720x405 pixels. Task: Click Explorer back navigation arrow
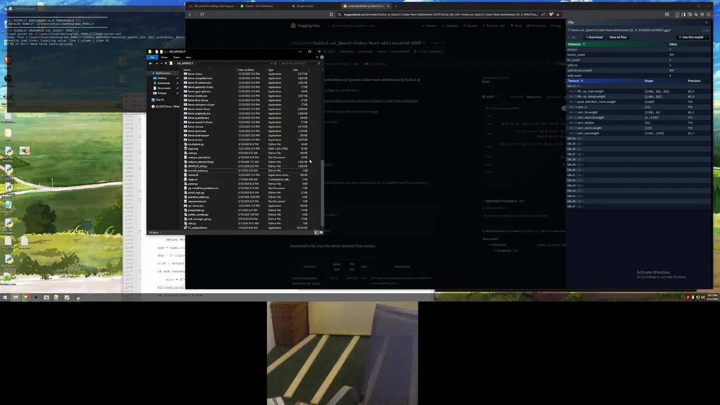(150, 64)
